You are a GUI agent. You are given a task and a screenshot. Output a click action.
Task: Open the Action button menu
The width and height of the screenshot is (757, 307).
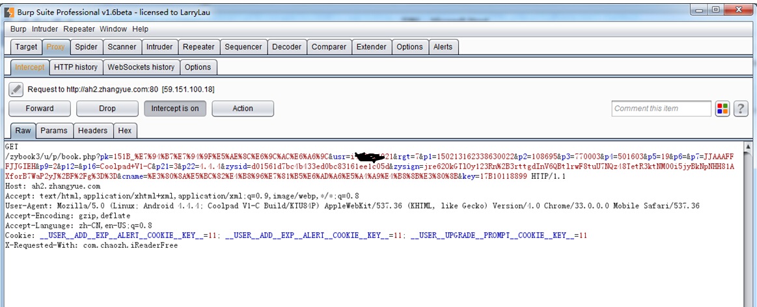243,109
